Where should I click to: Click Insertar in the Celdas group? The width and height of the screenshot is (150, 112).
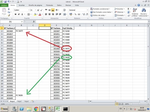(x=119, y=9)
